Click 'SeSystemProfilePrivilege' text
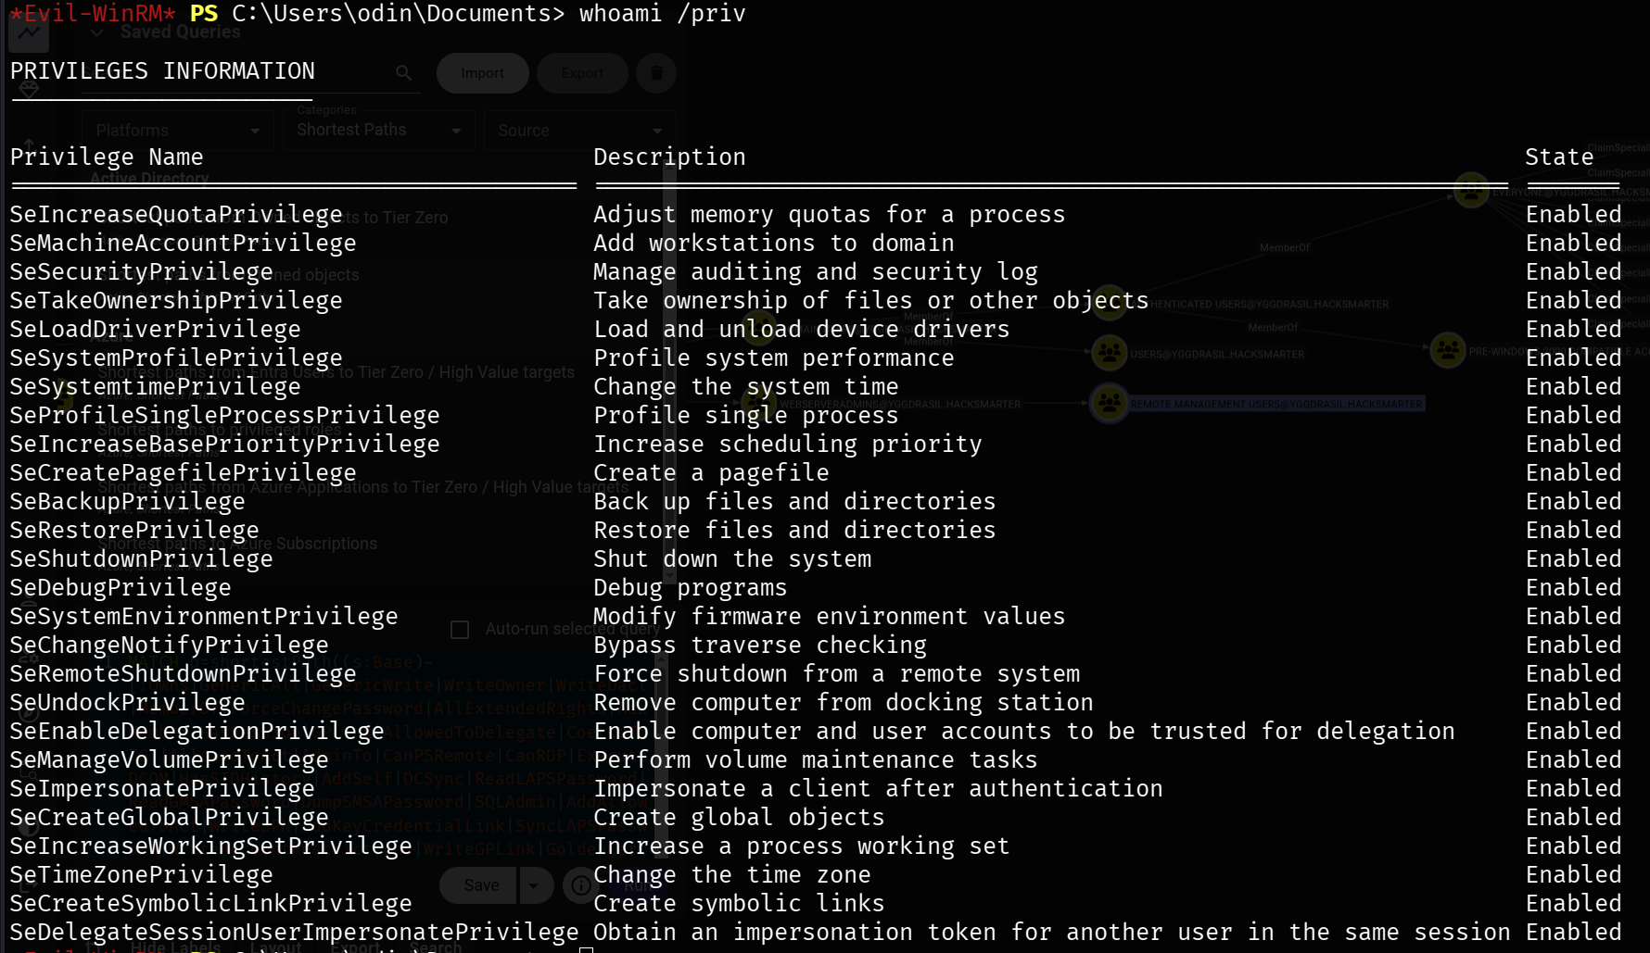The width and height of the screenshot is (1650, 953). coord(176,358)
